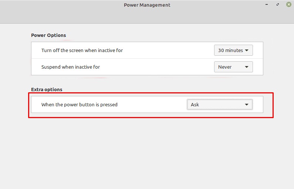
Task: Minimize the Power Management window
Action: (x=267, y=5)
